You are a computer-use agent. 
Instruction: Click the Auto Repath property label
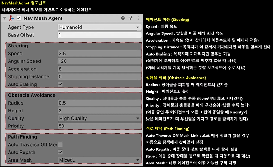pos(22,152)
